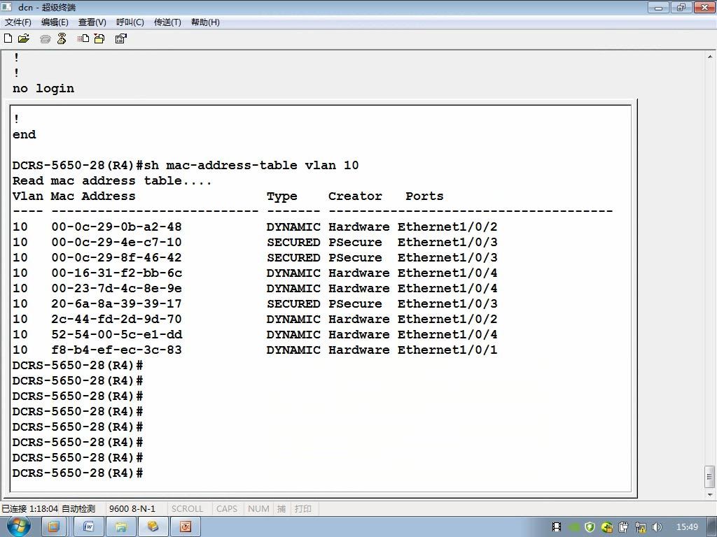The height and width of the screenshot is (537, 717).
Task: Open the first taskbar app beside Start
Action: 53,527
